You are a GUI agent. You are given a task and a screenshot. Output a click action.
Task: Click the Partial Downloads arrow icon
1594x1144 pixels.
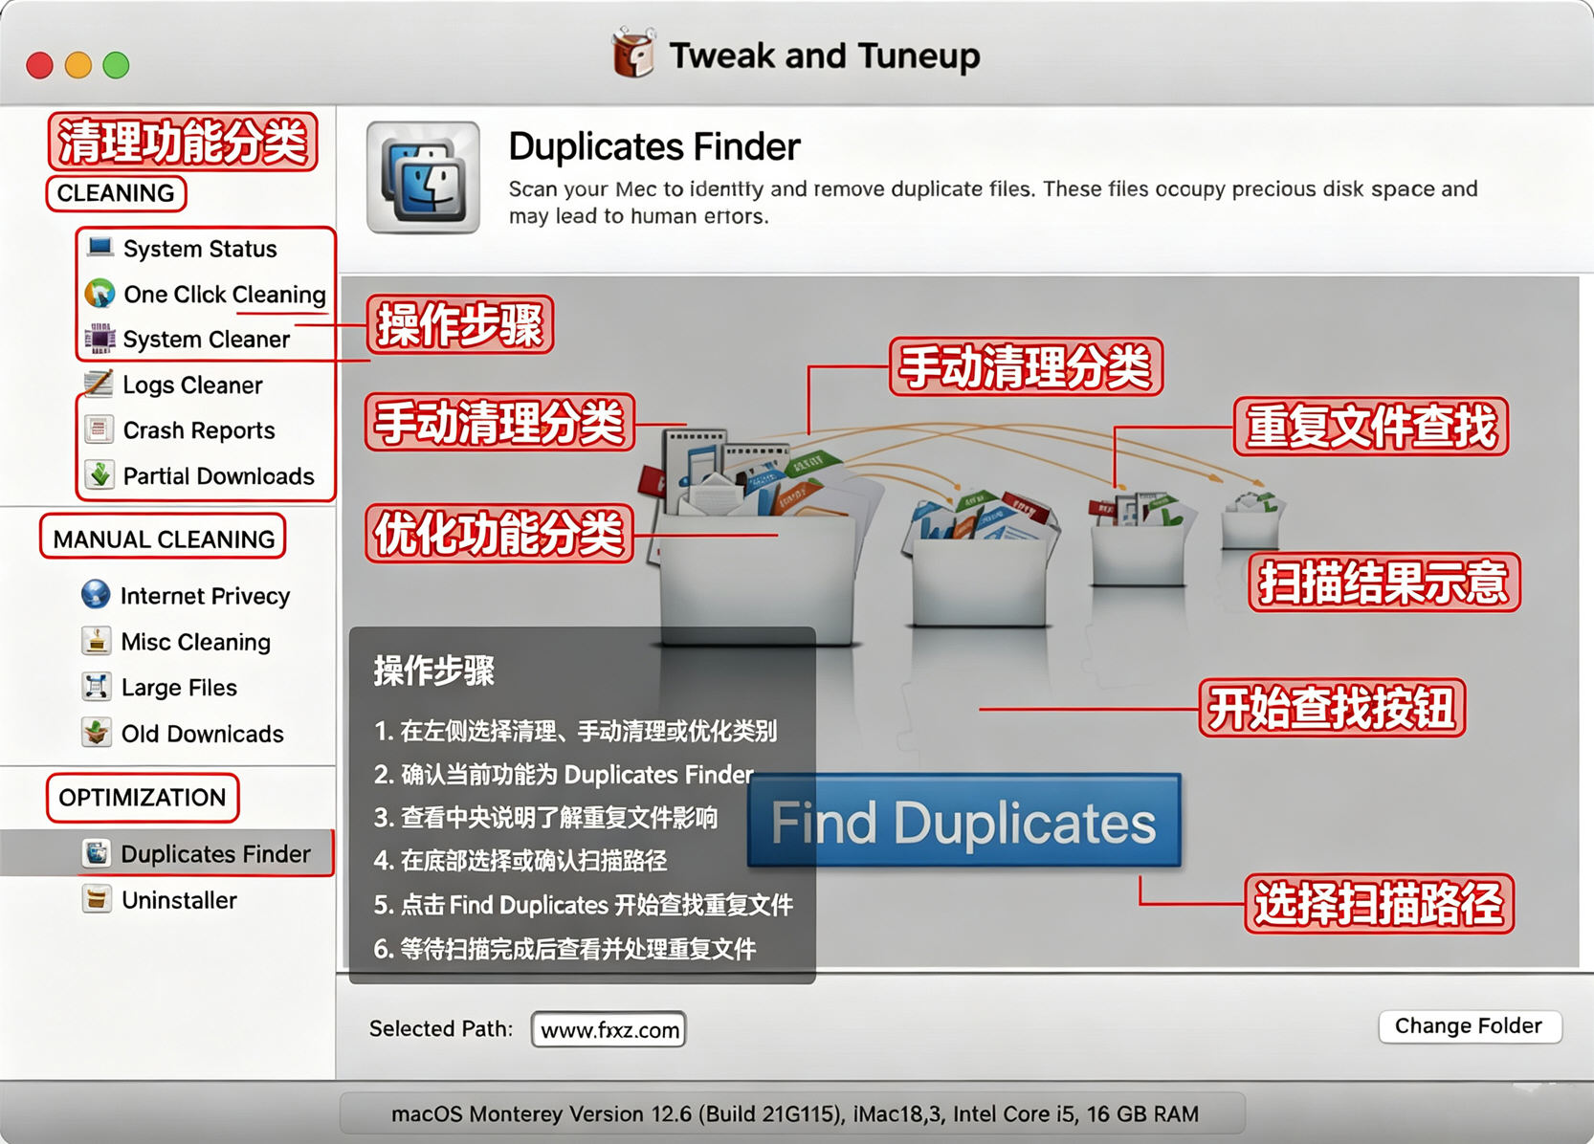[x=100, y=474]
